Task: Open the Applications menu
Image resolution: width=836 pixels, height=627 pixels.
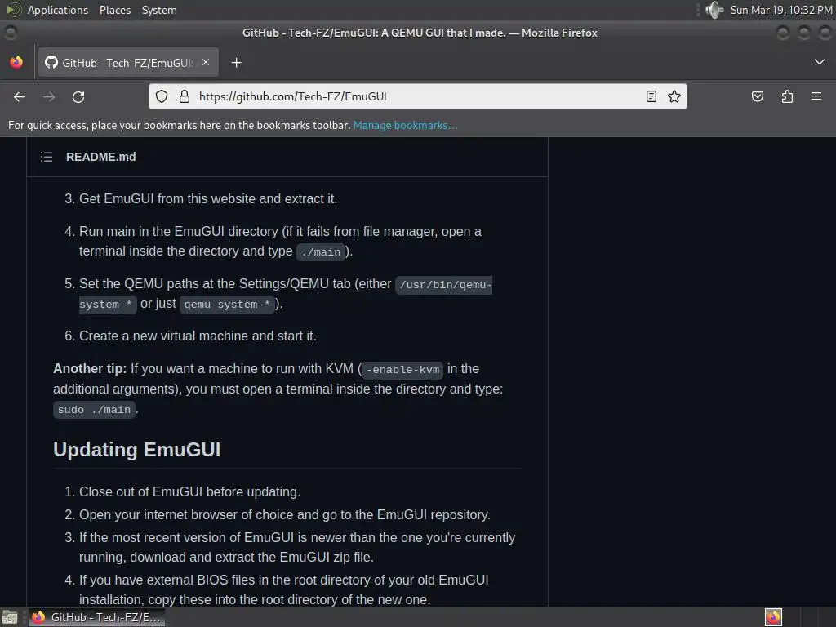Action: (58, 10)
